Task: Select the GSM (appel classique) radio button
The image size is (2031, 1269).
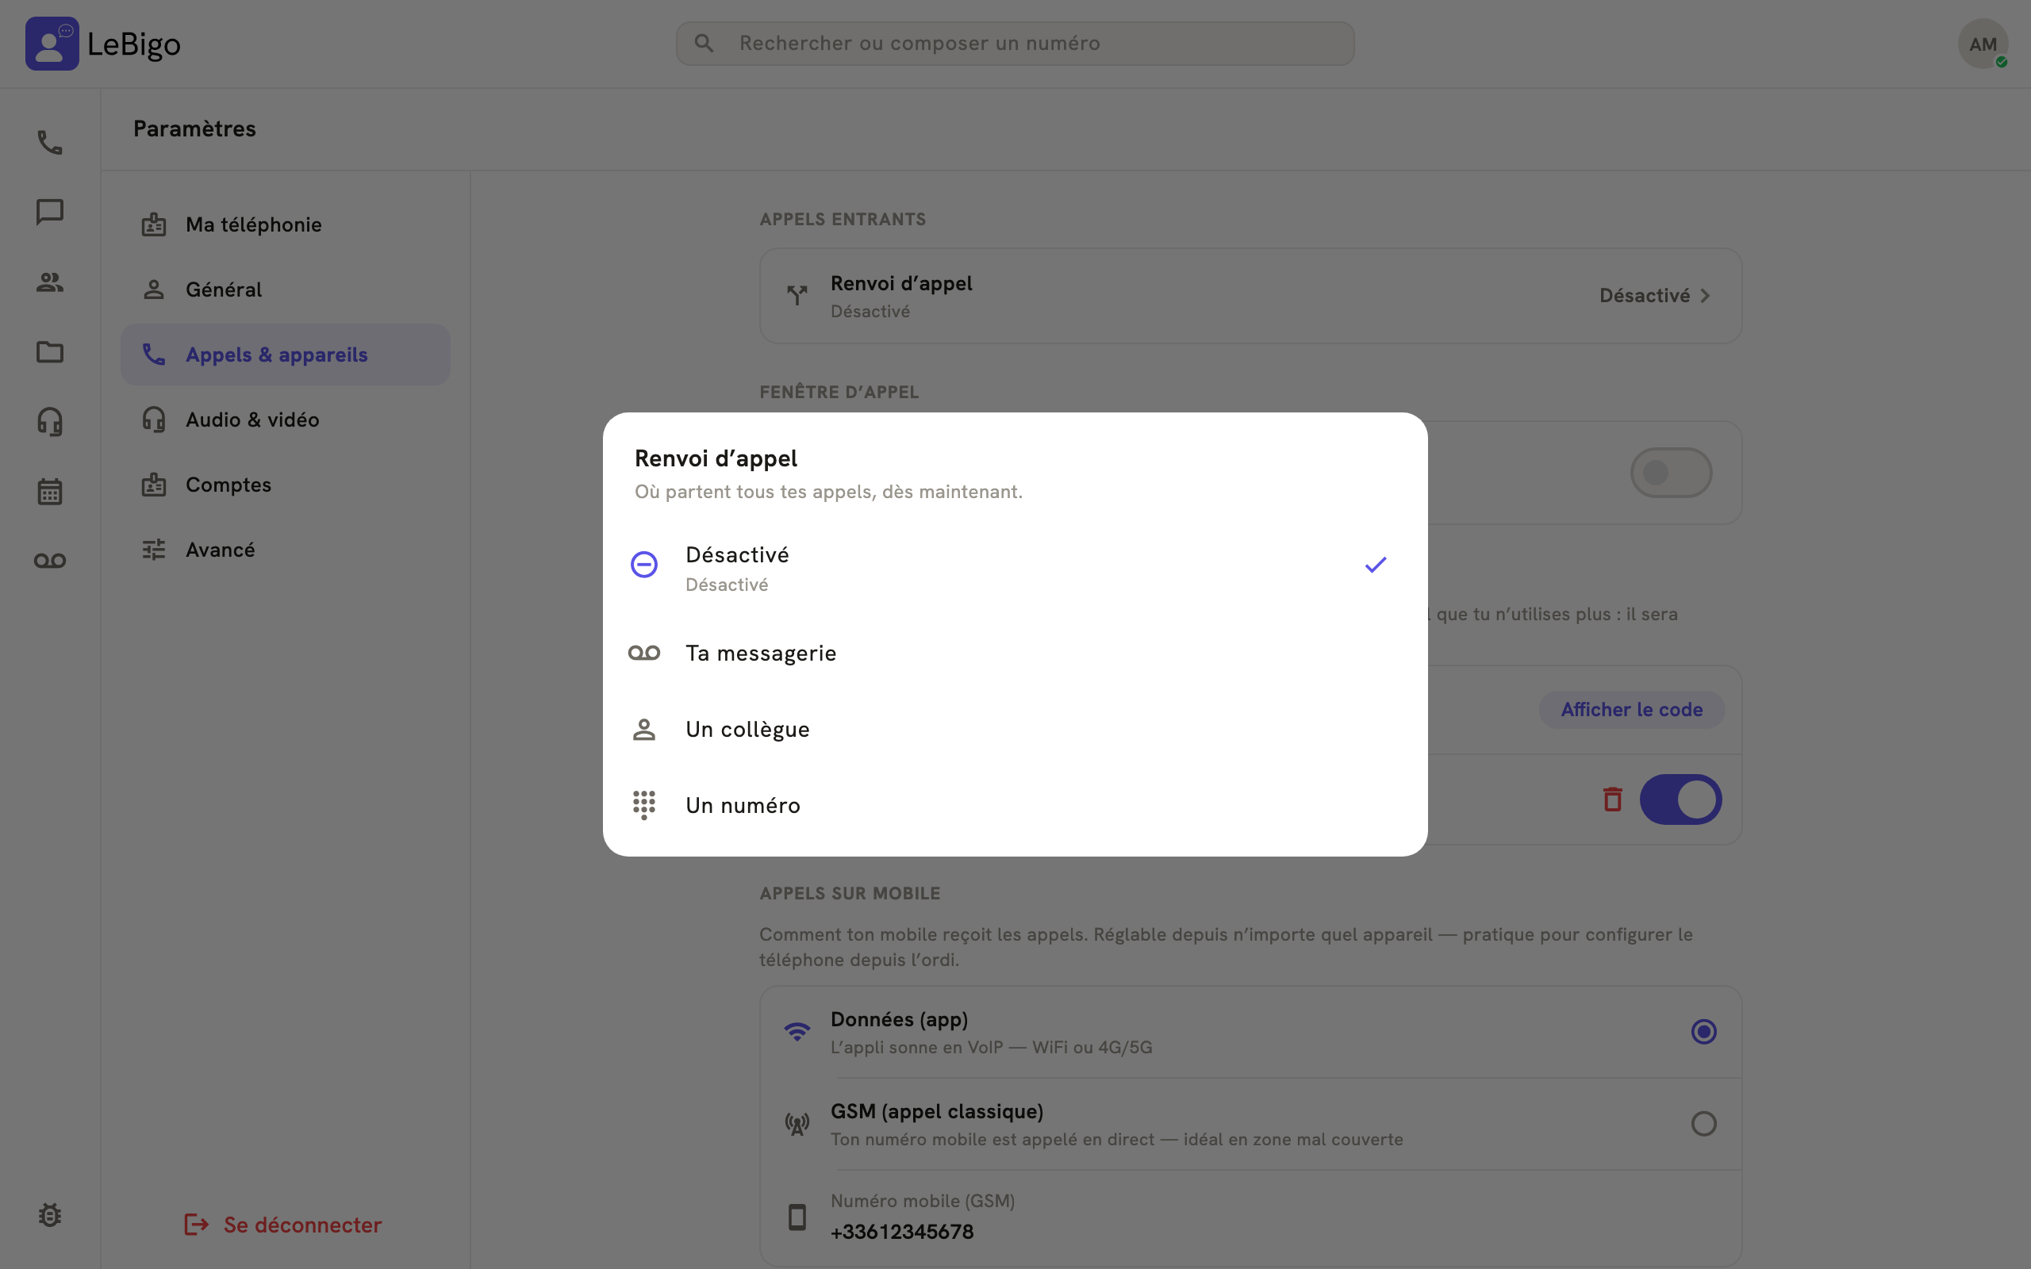Action: pos(1703,1124)
